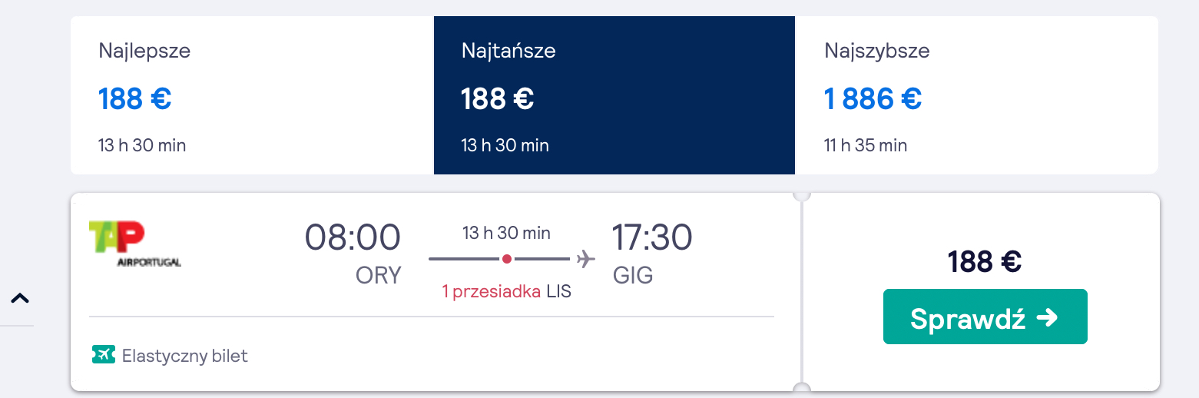Click the arrow inside the Sprawdź button
Image resolution: width=1199 pixels, height=398 pixels.
[x=1047, y=317]
